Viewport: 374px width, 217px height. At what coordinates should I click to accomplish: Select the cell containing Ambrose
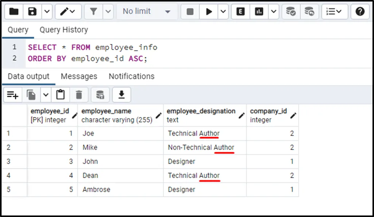pos(96,189)
